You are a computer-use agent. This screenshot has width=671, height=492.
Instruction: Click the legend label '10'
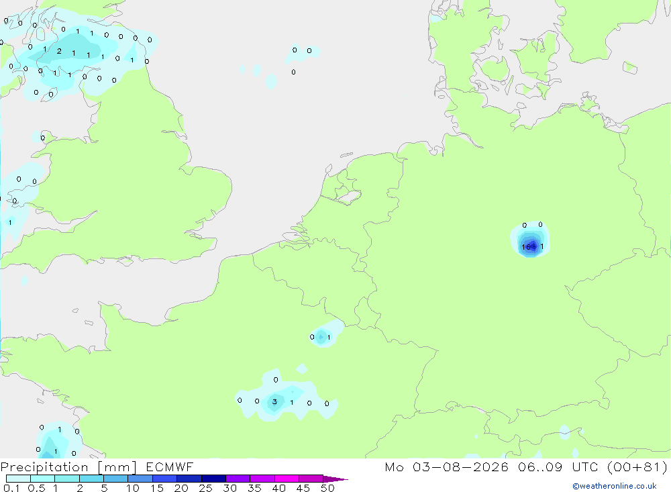coord(133,488)
